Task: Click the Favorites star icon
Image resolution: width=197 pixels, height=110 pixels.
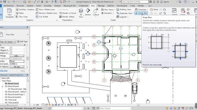Action: coord(158,2)
